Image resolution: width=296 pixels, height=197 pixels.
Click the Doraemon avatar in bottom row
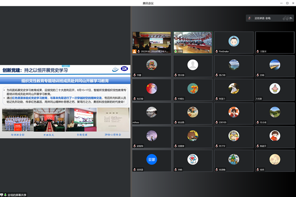[192, 159]
